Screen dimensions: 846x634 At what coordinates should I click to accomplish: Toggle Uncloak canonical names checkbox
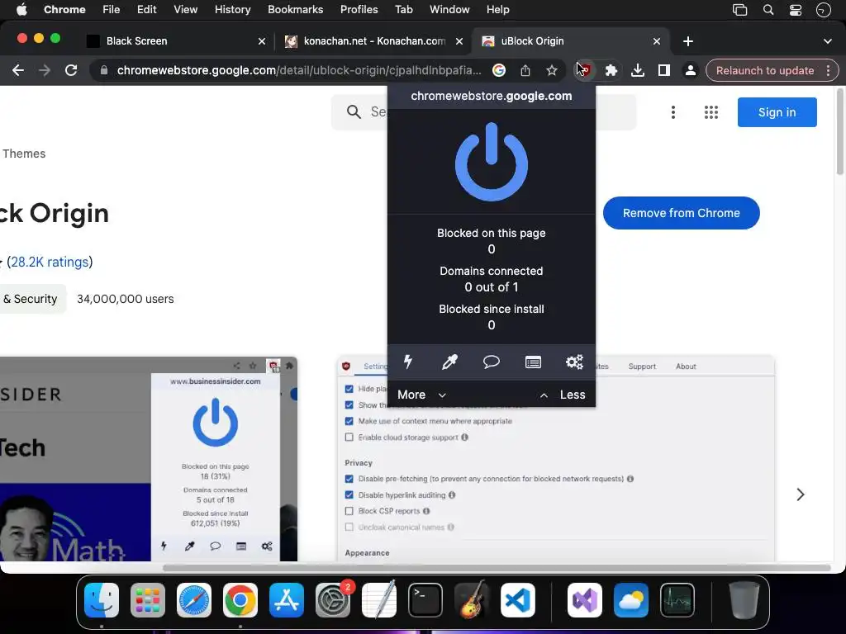tap(349, 528)
